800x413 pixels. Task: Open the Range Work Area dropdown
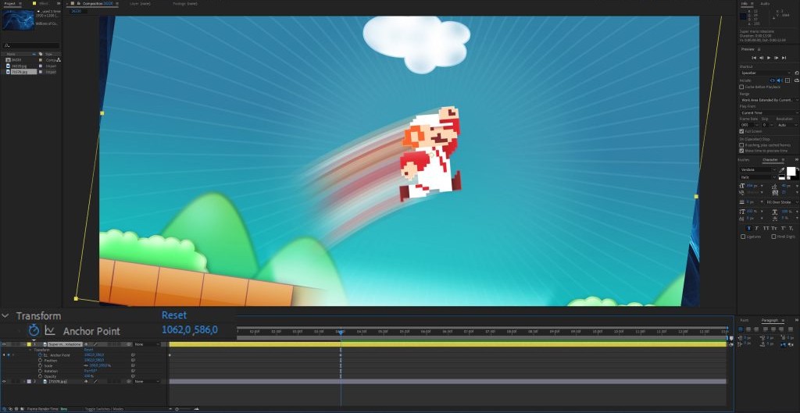[x=770, y=100]
